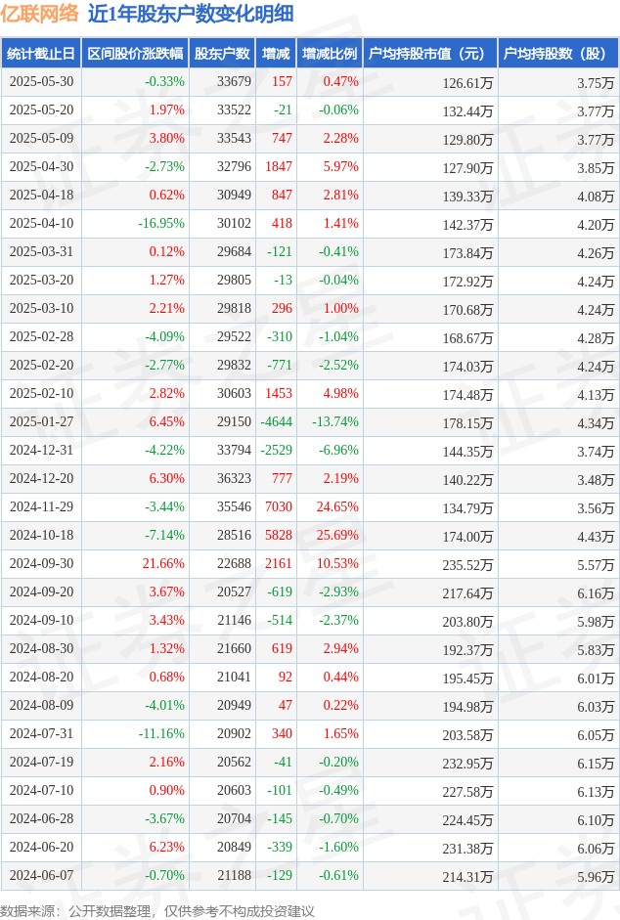
Task: Click the -16.95% price change cell
Action: tap(161, 224)
